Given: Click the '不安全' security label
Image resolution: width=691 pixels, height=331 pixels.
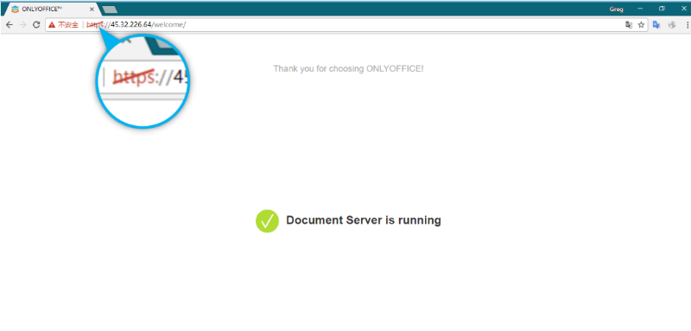Looking at the screenshot, I should pyautogui.click(x=68, y=25).
